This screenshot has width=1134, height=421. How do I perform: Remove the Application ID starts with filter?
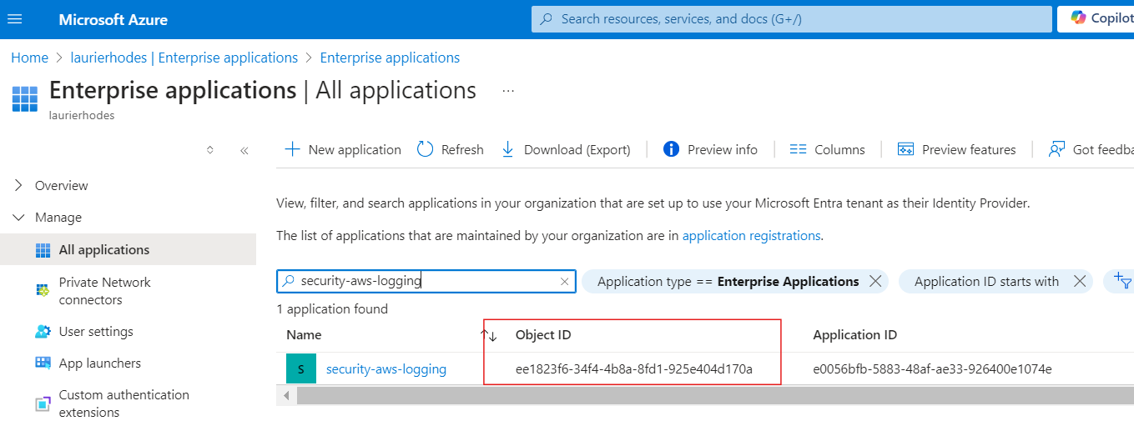pyautogui.click(x=1079, y=282)
